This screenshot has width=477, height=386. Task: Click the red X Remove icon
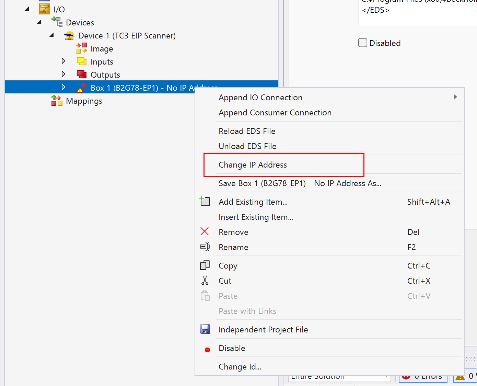click(x=205, y=232)
